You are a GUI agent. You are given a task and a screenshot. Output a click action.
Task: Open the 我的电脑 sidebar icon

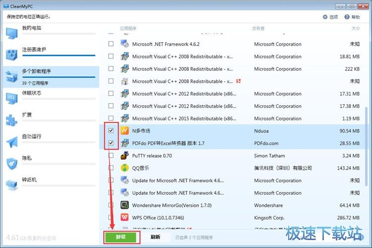[11, 33]
